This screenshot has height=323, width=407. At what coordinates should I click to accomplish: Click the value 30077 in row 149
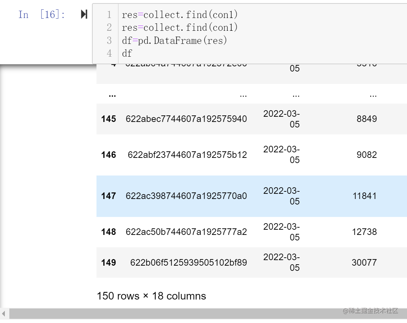click(364, 263)
